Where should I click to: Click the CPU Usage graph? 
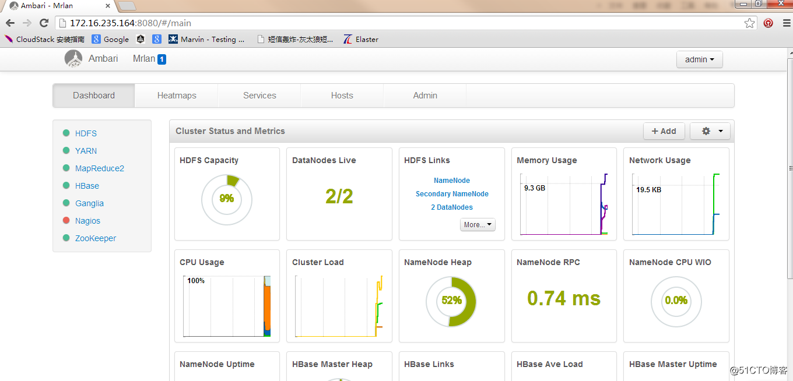[227, 306]
